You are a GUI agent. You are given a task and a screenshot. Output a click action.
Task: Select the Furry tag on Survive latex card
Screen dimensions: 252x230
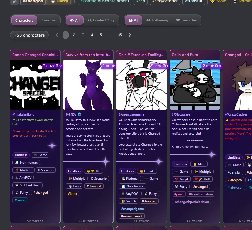click(74, 186)
